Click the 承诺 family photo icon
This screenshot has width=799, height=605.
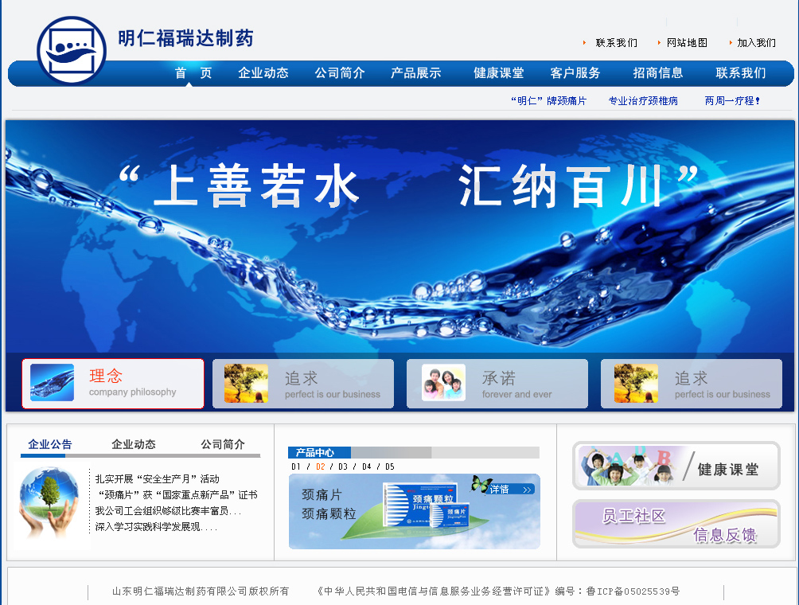point(443,383)
